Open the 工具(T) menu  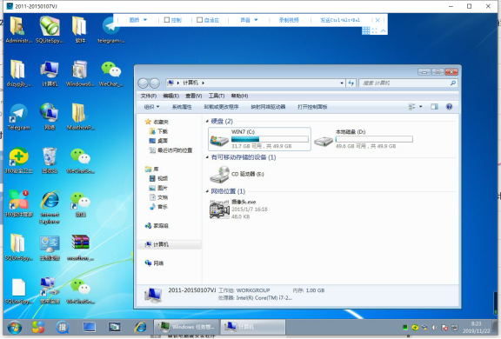[217, 96]
